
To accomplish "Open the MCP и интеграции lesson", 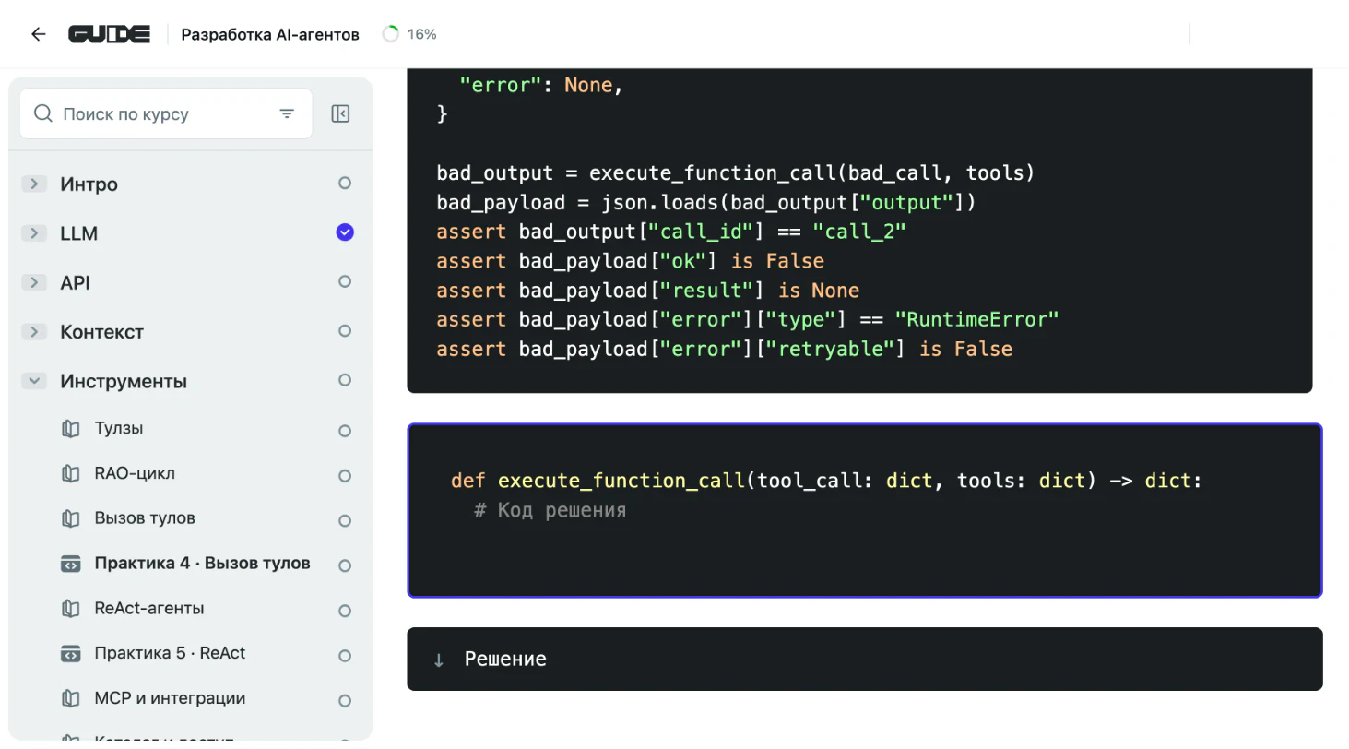I will pyautogui.click(x=170, y=698).
